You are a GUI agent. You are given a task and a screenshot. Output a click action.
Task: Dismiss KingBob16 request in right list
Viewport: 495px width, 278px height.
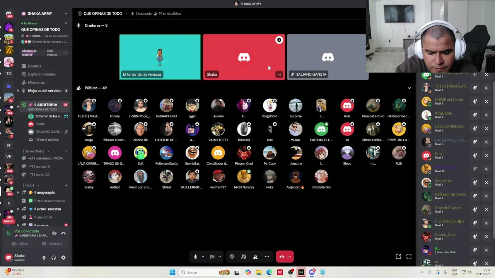486,115
